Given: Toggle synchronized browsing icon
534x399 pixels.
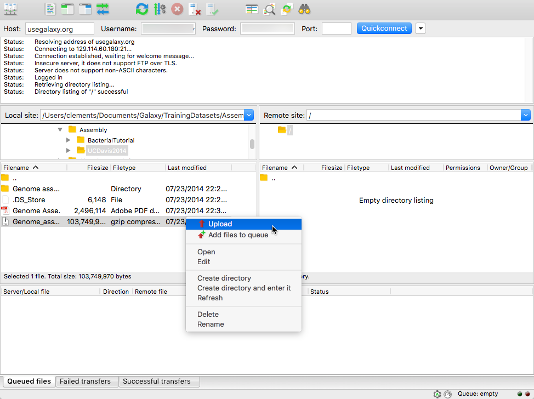Looking at the screenshot, I should pos(287,9).
